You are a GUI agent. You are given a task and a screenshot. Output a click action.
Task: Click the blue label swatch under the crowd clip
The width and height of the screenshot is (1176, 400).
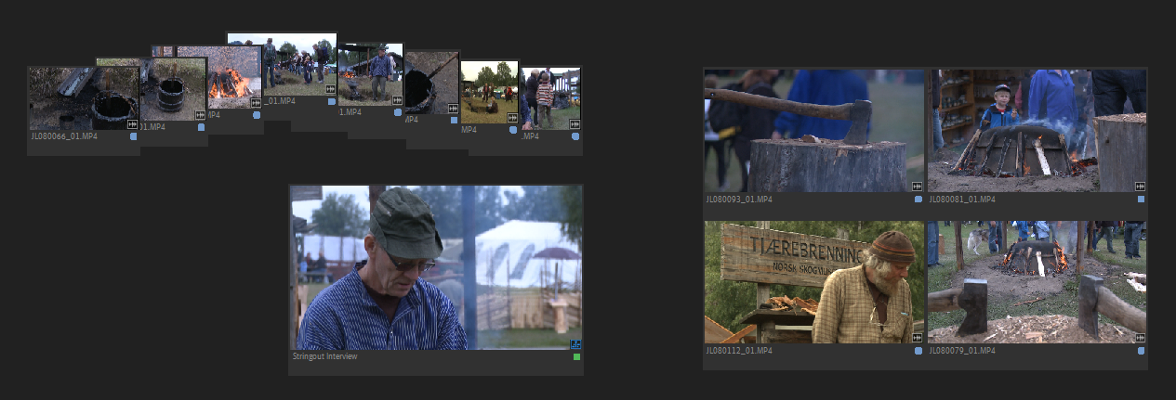331,102
